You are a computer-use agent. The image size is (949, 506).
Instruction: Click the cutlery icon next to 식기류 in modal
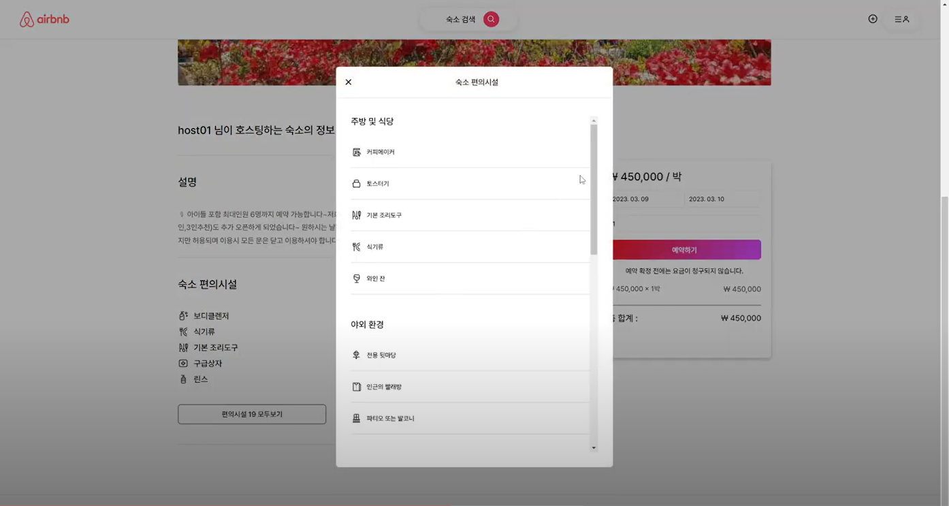tap(356, 246)
